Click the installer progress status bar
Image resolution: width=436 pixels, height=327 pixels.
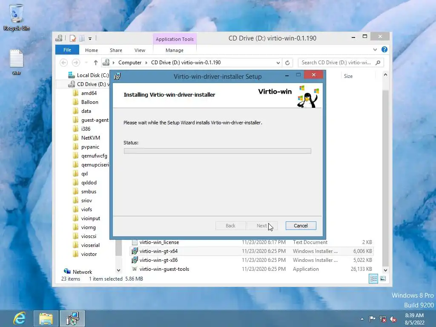click(218, 151)
